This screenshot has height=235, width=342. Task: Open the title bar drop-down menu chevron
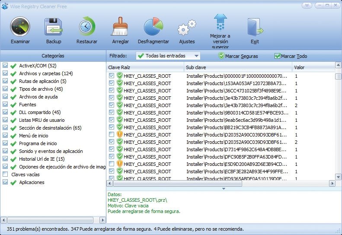(x=307, y=6)
